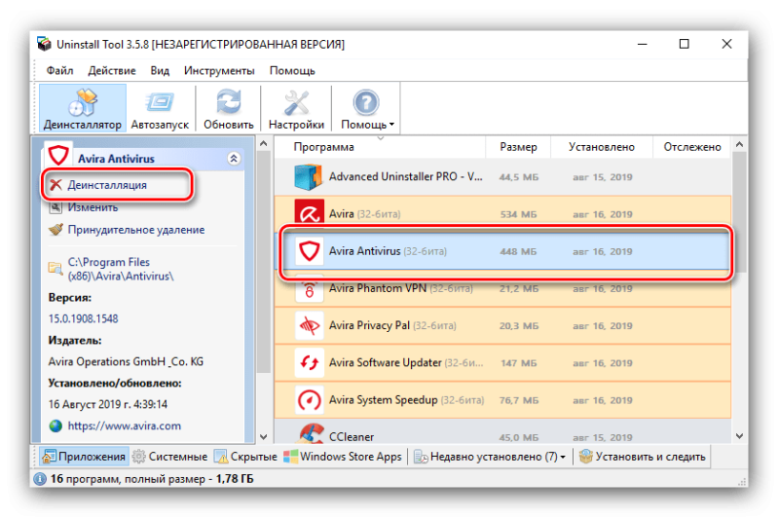
Task: Switch to the Приложения tab
Action: [84, 457]
